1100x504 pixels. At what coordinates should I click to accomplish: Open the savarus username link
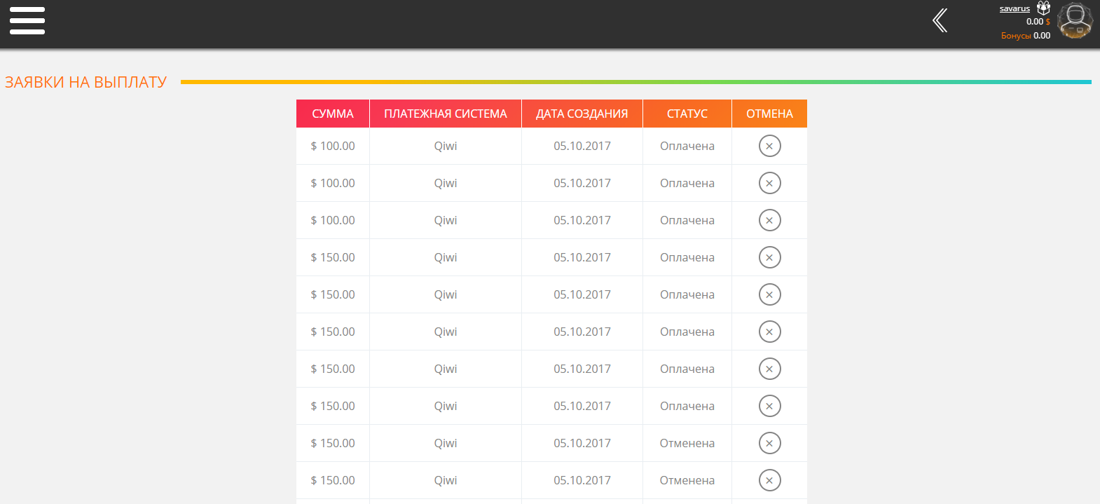click(x=1015, y=8)
